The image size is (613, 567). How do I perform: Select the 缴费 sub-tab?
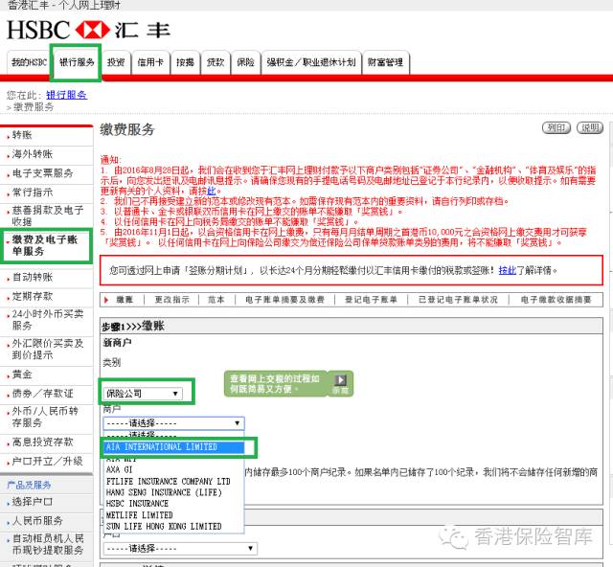125,300
